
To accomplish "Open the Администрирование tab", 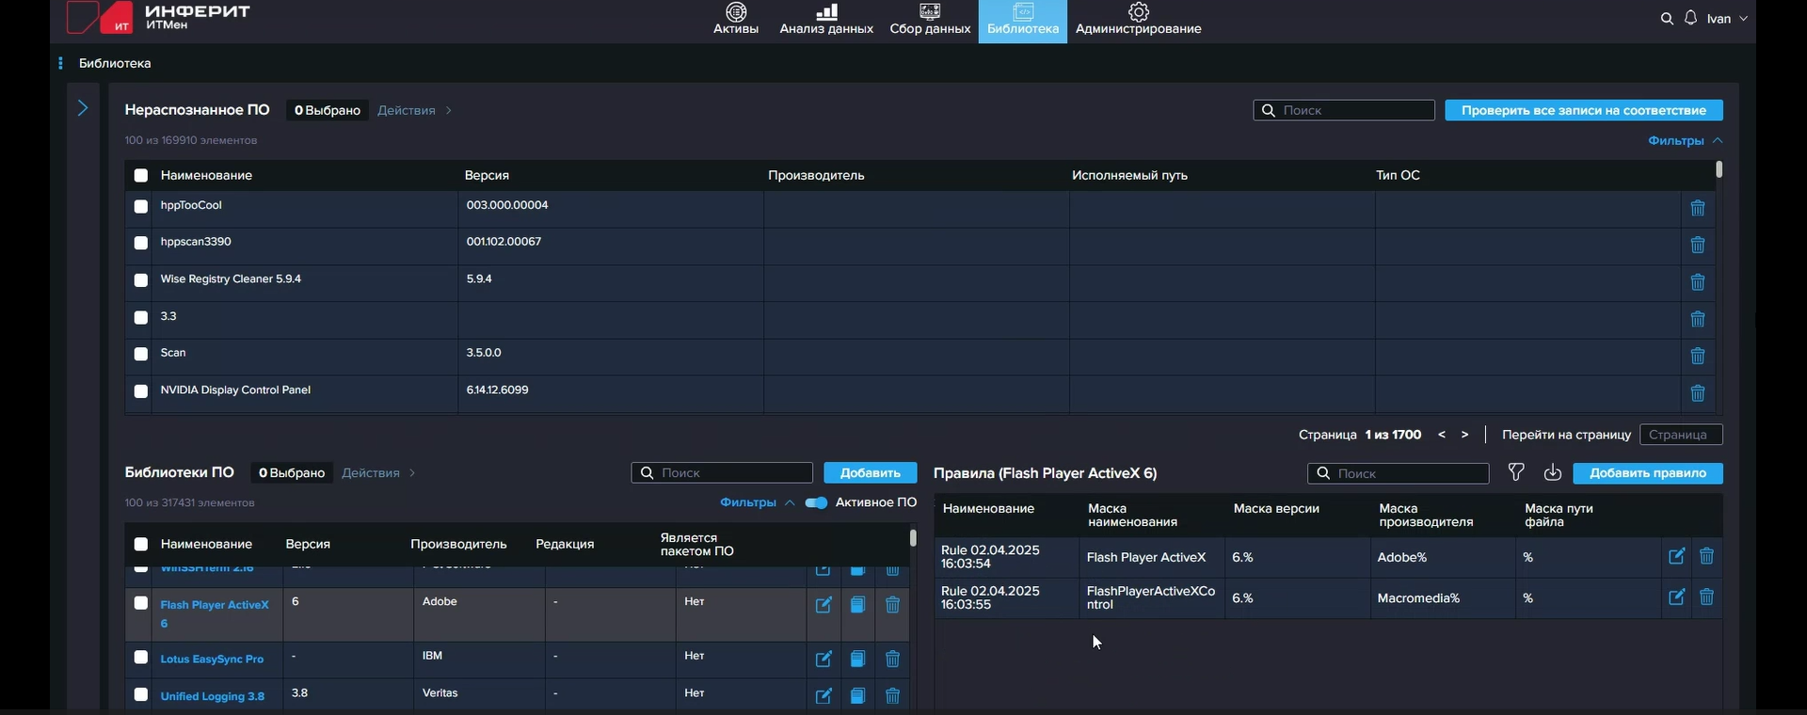I will click(1138, 19).
